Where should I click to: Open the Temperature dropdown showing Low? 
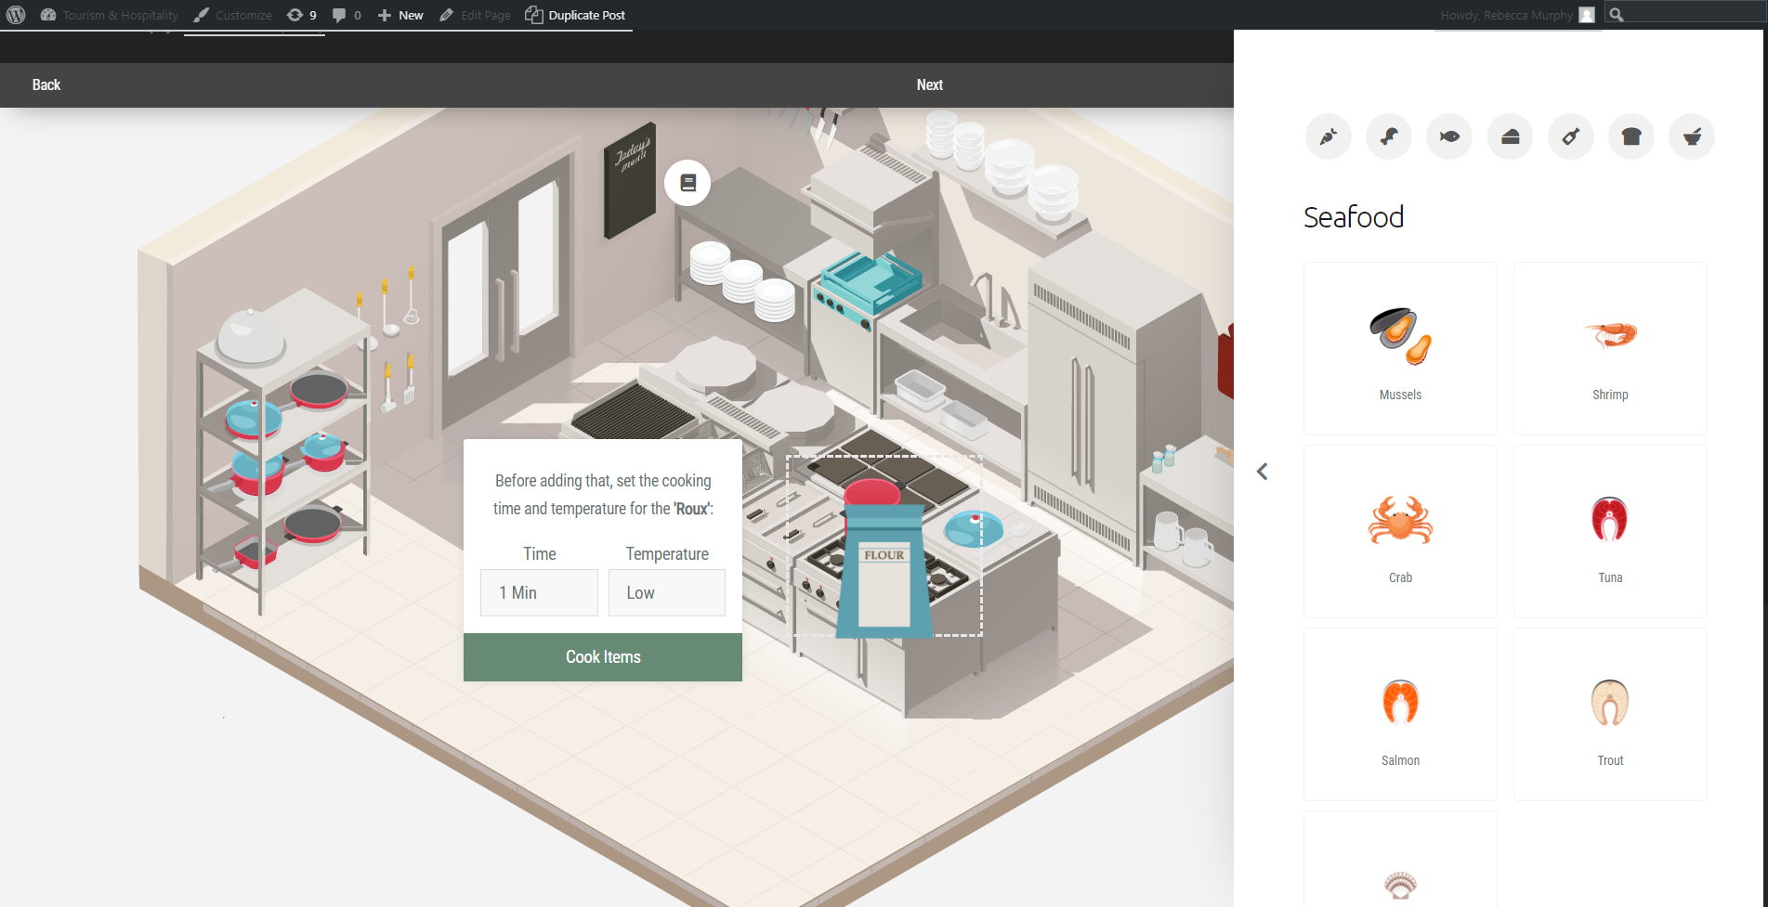click(x=666, y=592)
